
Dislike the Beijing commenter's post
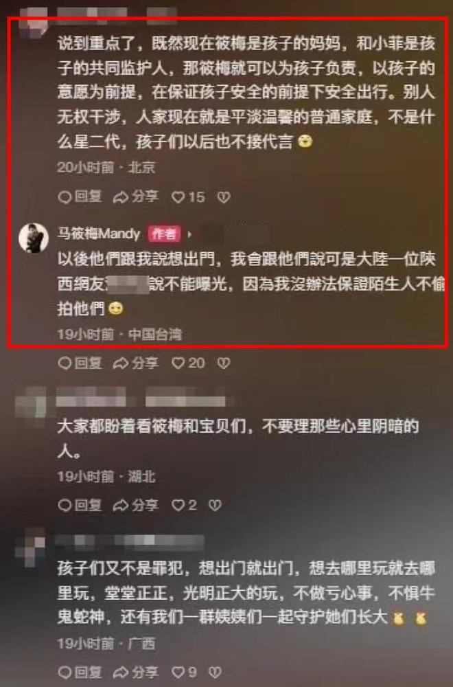[224, 198]
